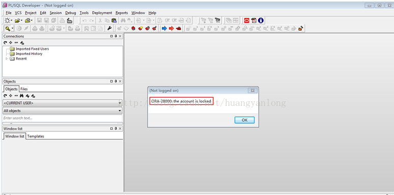Image resolution: width=394 pixels, height=195 pixels.
Task: Float the Connections panel
Action: click(x=111, y=36)
